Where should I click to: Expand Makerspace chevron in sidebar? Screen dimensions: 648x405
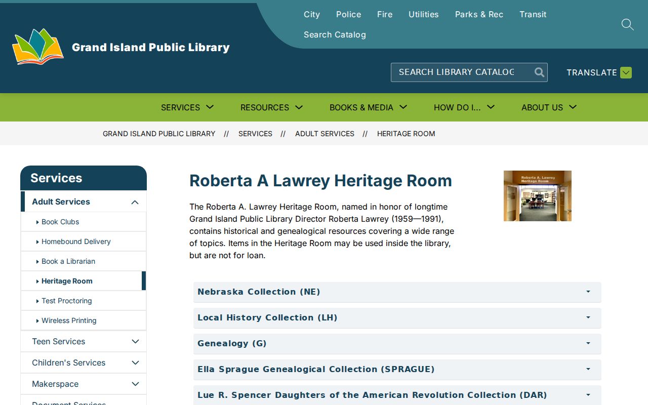click(x=135, y=384)
